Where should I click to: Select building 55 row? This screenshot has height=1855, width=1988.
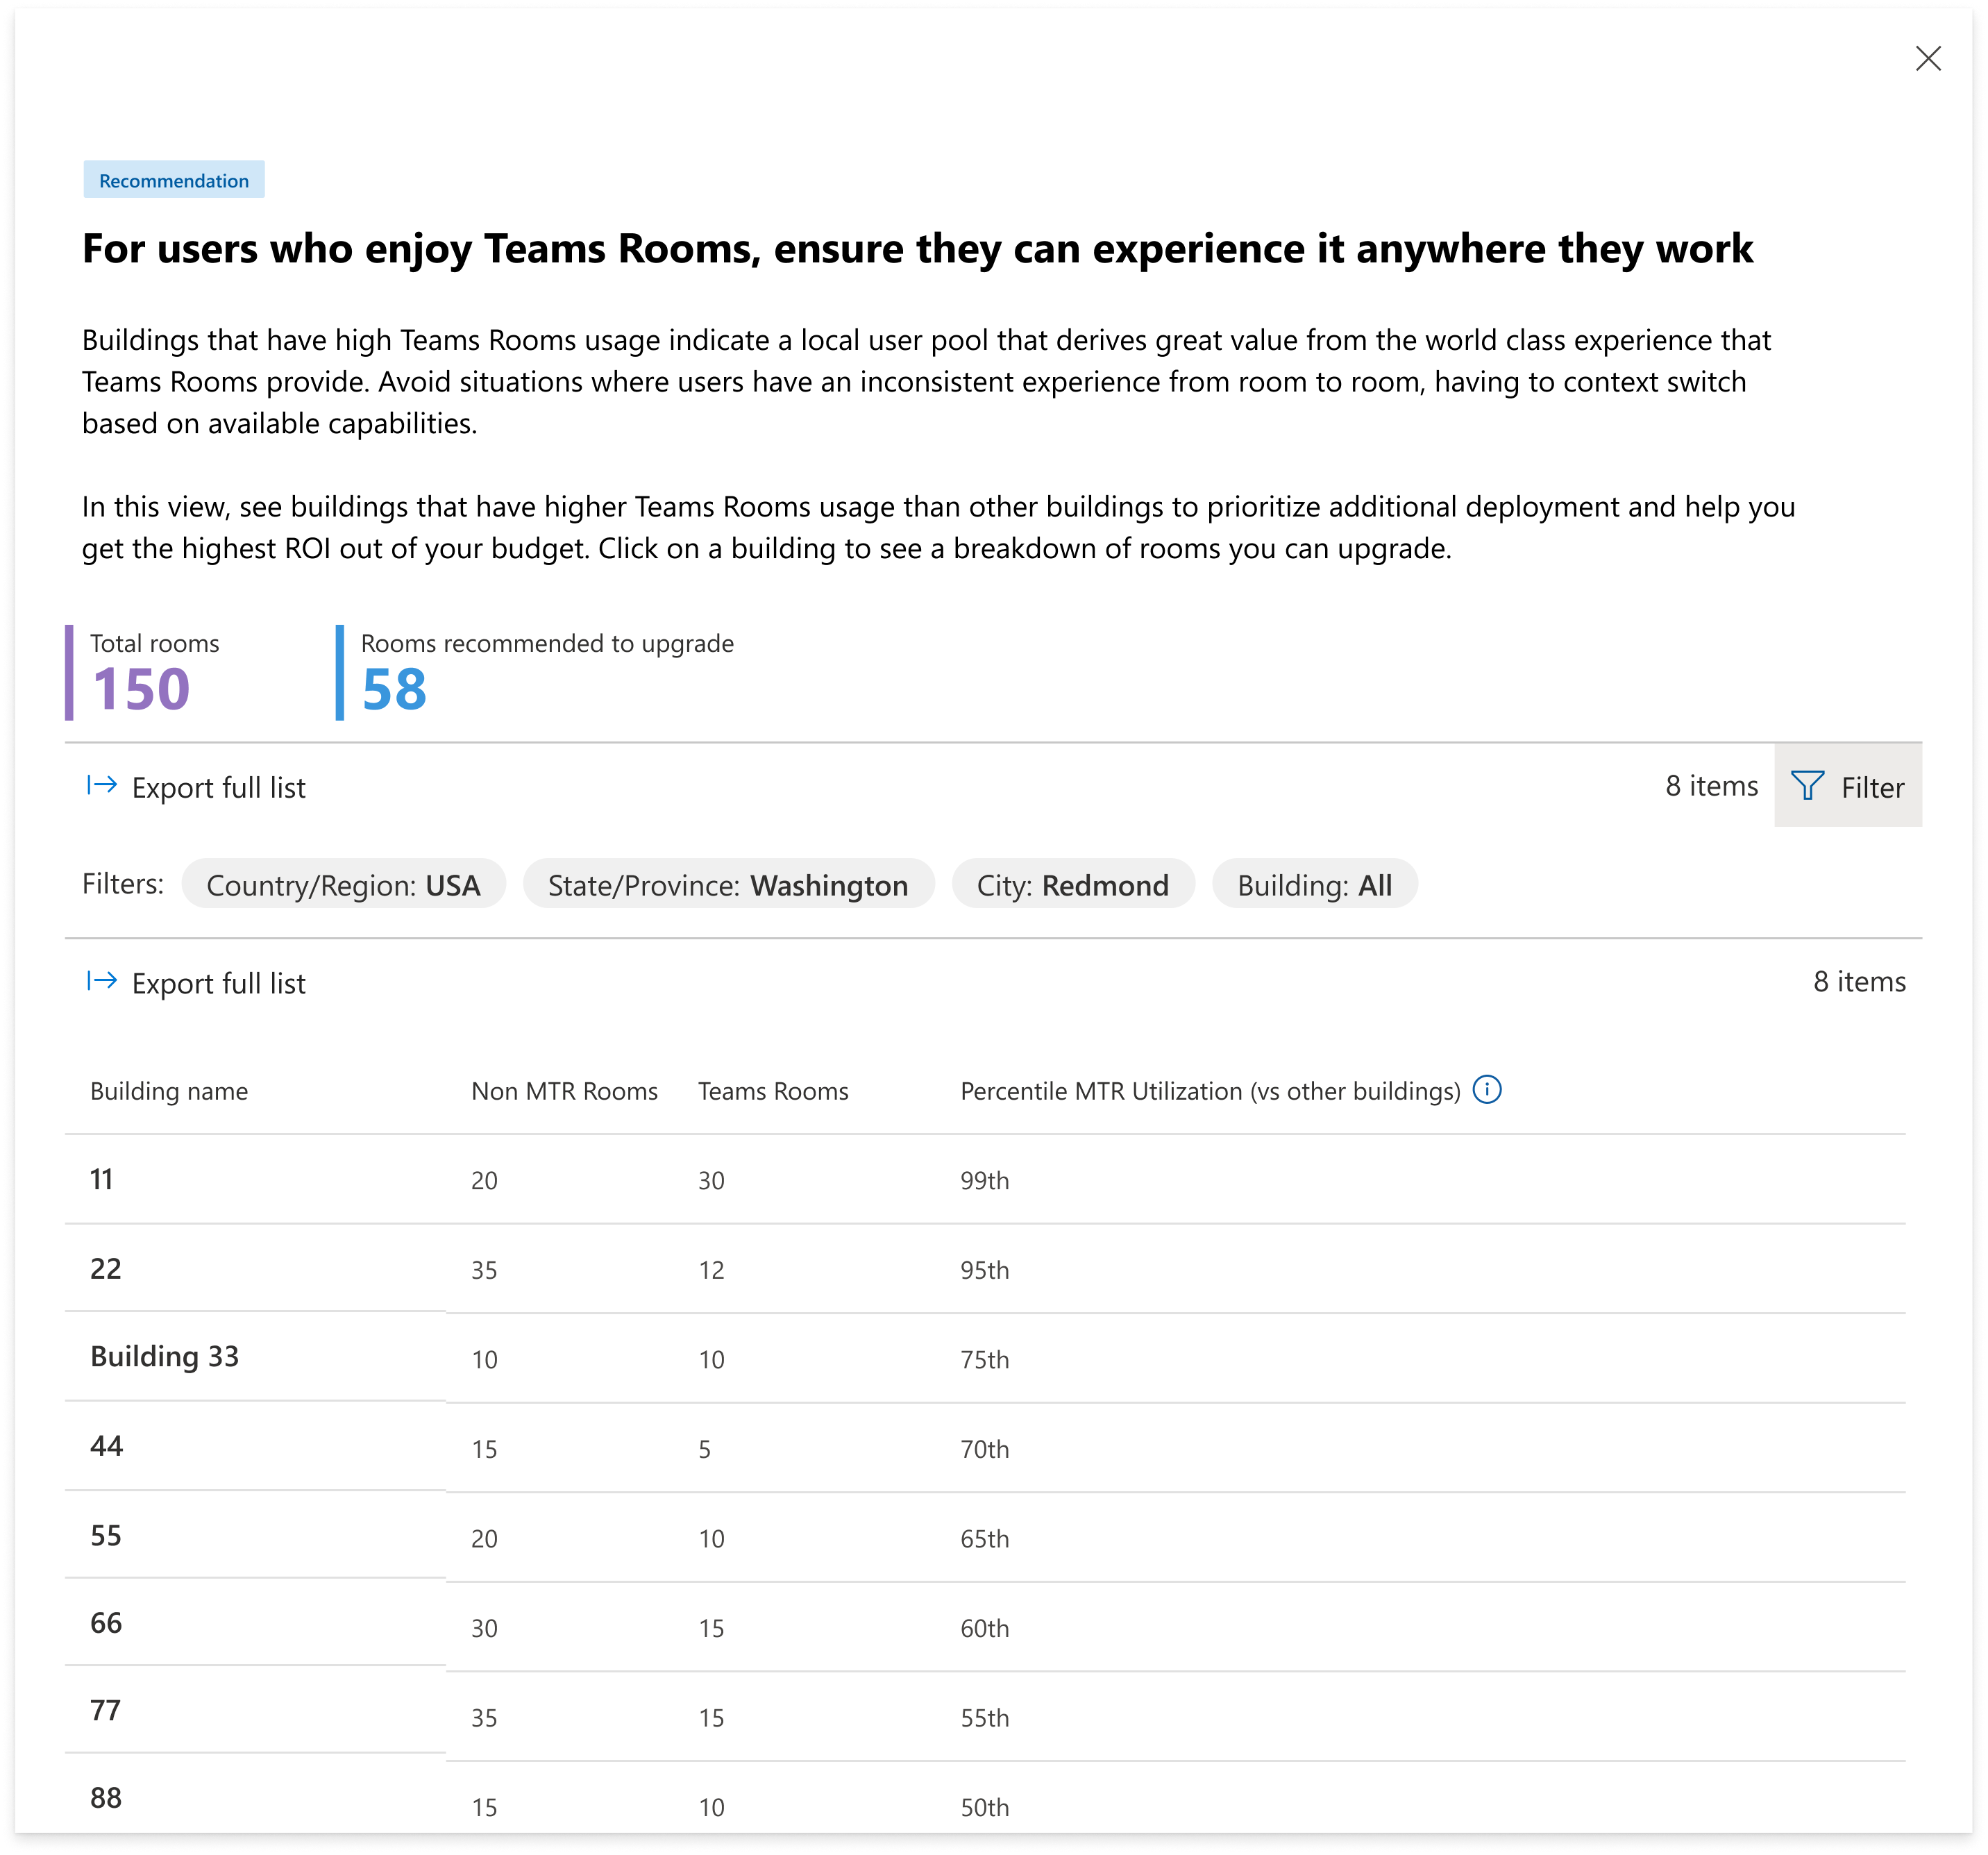pos(106,1535)
